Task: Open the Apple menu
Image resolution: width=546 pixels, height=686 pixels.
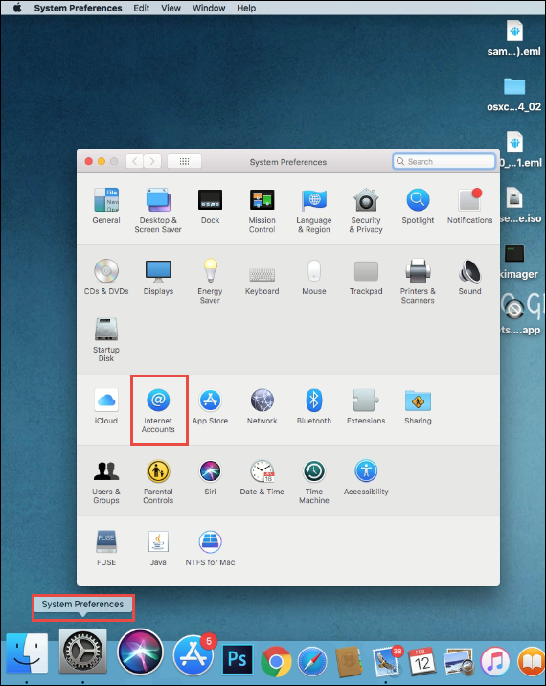Action: click(17, 8)
